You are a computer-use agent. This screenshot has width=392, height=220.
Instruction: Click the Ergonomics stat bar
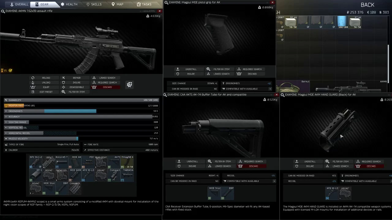click(81, 111)
